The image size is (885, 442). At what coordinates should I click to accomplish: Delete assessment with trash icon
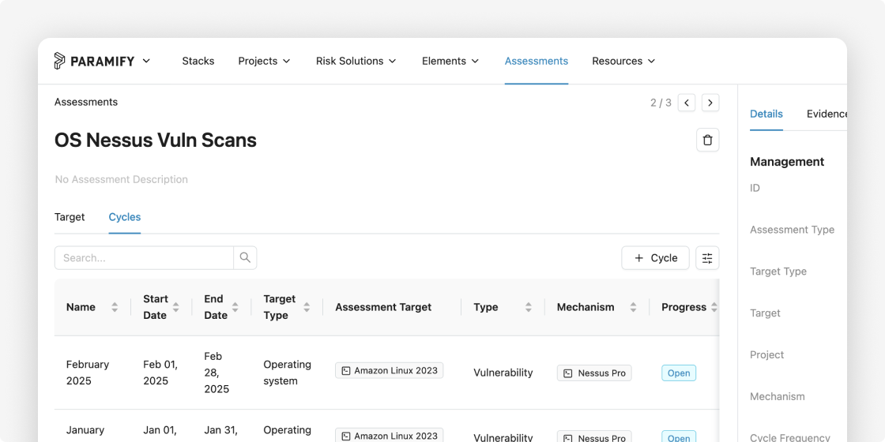tap(708, 140)
